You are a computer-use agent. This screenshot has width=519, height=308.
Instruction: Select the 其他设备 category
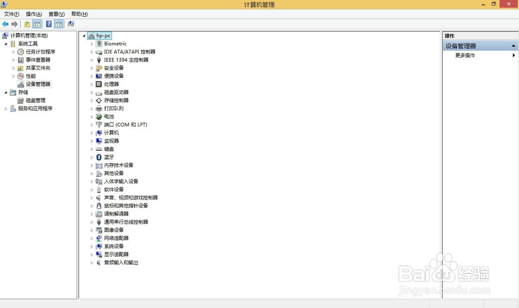[x=114, y=173]
